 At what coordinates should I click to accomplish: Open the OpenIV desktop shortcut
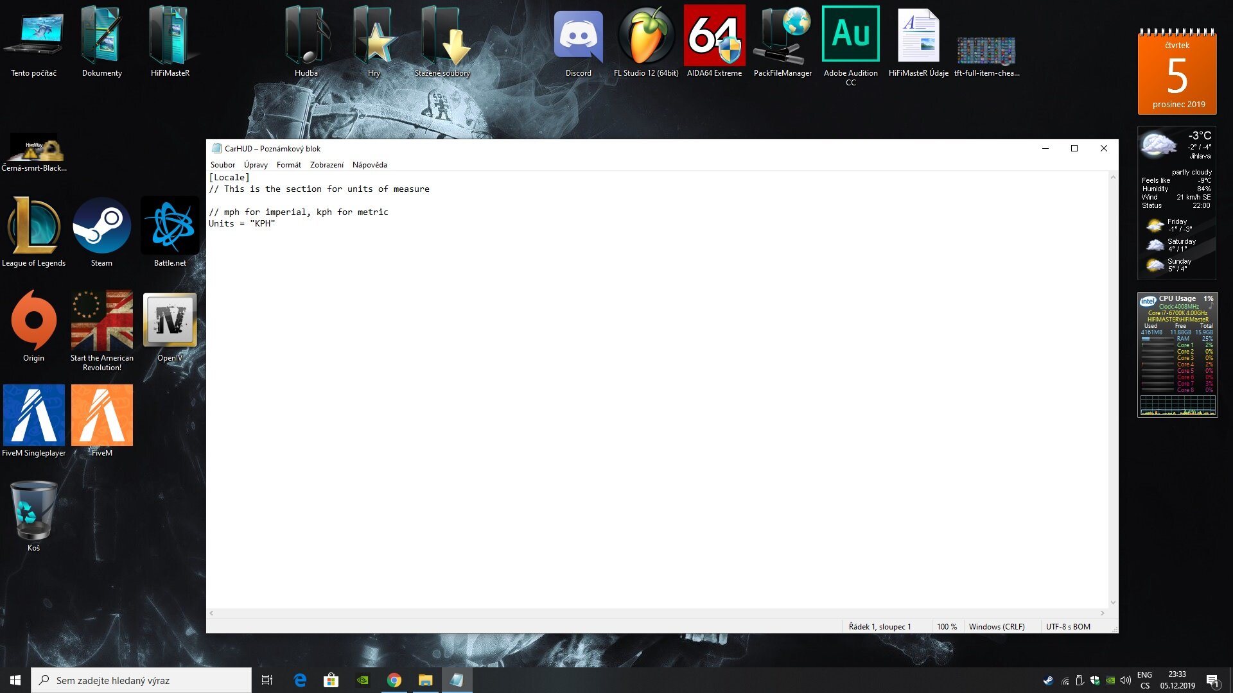pyautogui.click(x=170, y=321)
